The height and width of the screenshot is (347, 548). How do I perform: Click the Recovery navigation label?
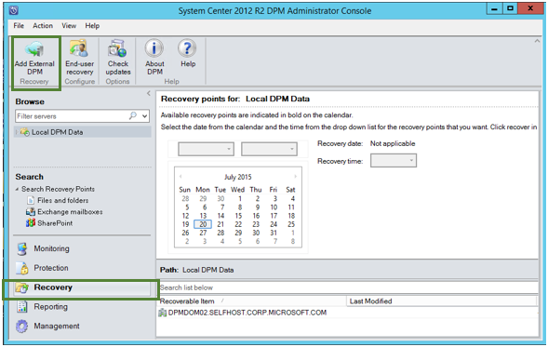(53, 287)
